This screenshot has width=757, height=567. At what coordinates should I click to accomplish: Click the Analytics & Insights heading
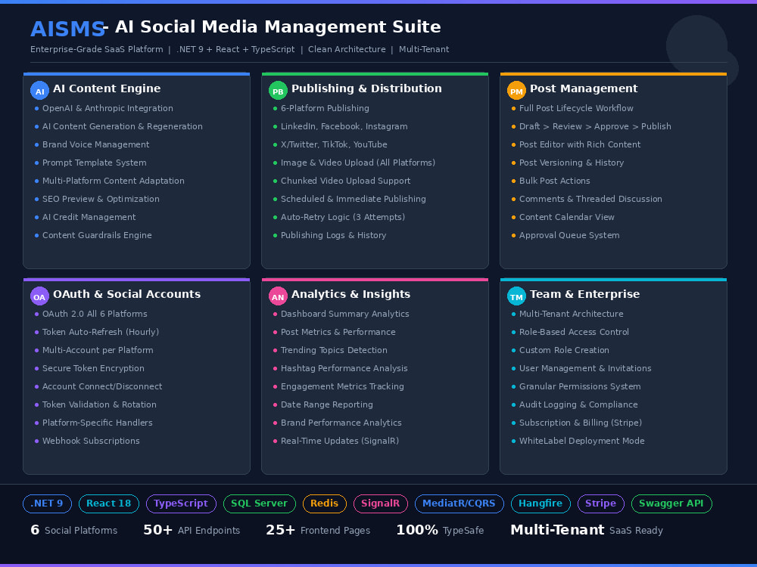point(351,294)
